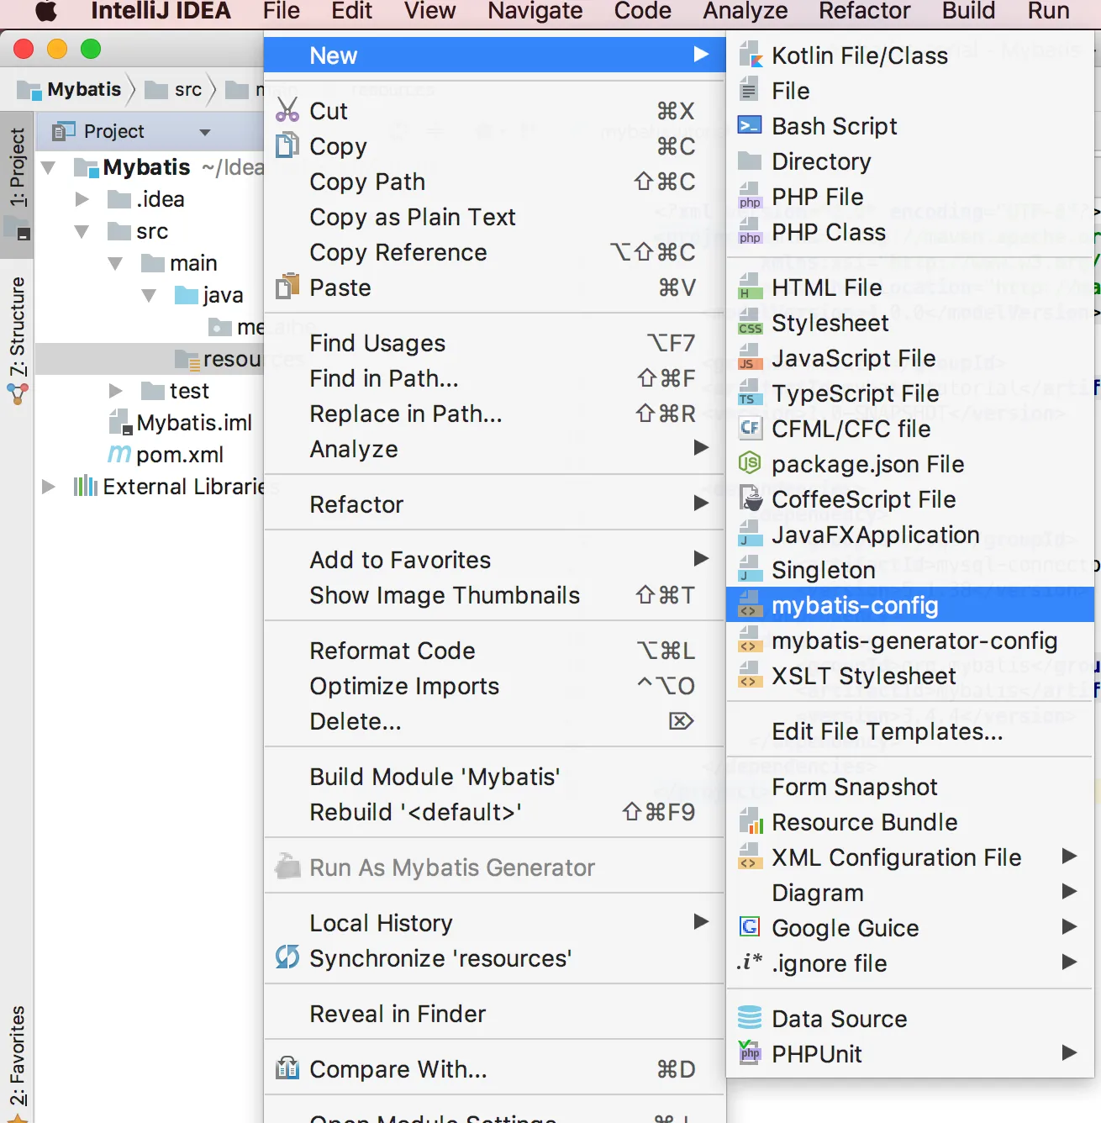Select pom.xml in project tree
1101x1123 pixels.
(x=179, y=455)
